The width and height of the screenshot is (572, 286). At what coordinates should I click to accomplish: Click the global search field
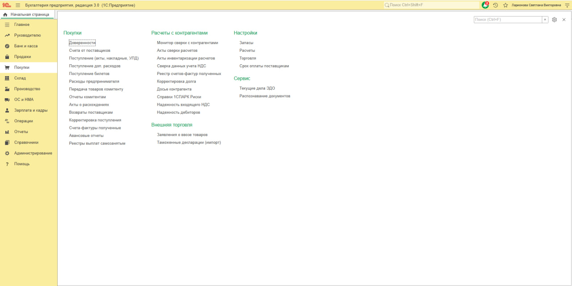tap(431, 5)
